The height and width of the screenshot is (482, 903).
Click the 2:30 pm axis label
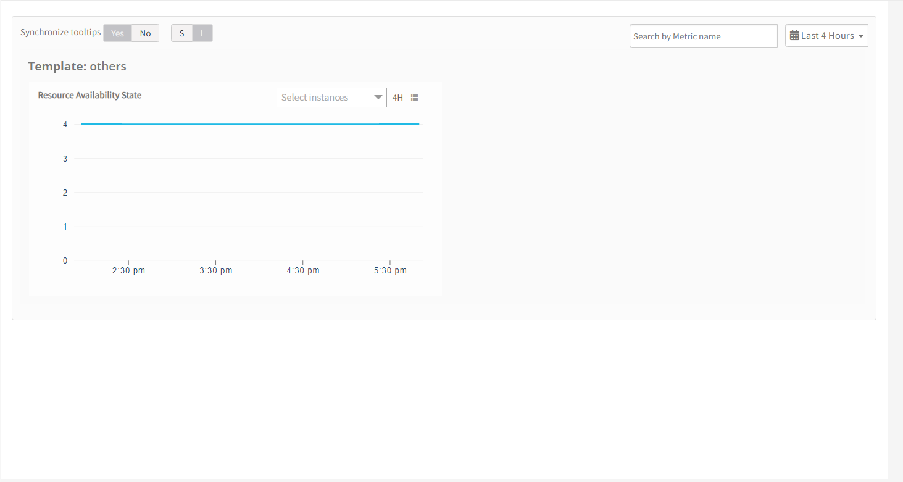[x=128, y=270]
